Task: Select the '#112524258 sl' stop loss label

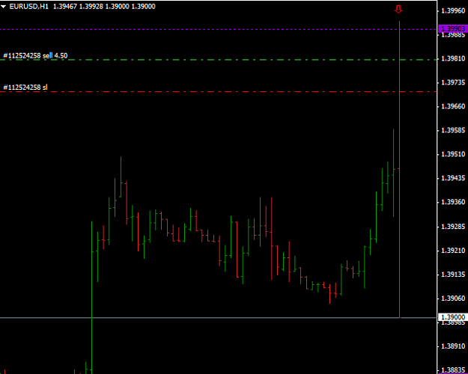Action: (x=25, y=88)
